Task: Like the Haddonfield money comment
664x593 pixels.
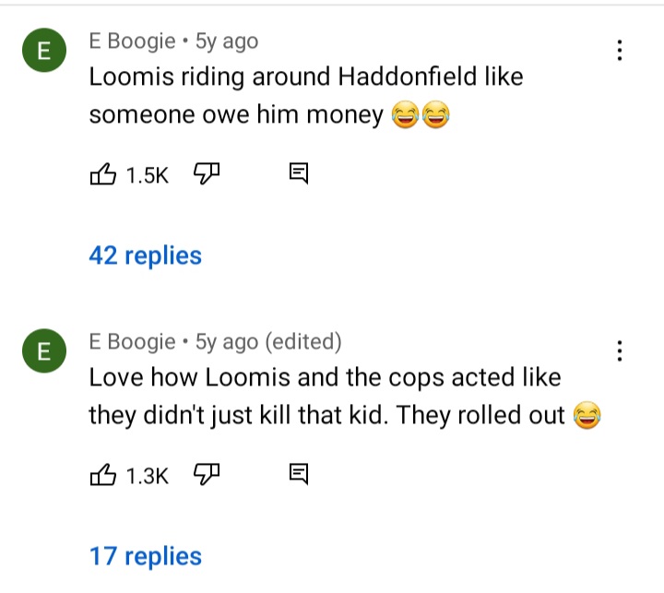Action: (x=103, y=174)
